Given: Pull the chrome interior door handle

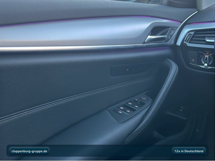Looking at the screenshot, I should (155, 38).
